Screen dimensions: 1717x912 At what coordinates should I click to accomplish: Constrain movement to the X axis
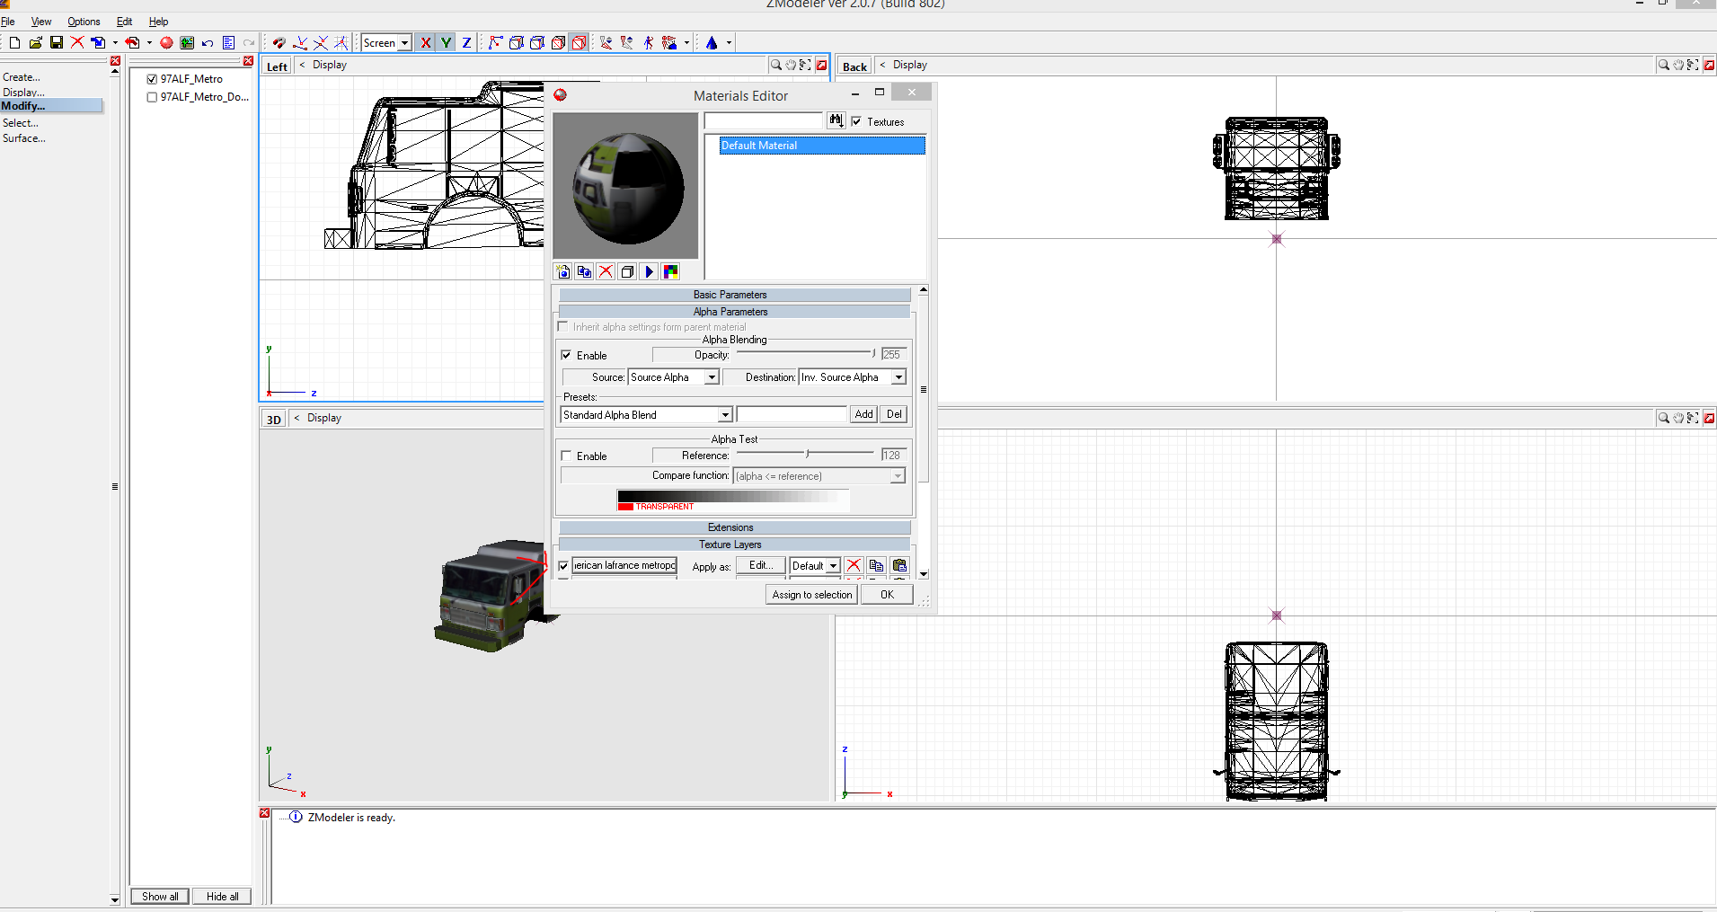tap(426, 42)
